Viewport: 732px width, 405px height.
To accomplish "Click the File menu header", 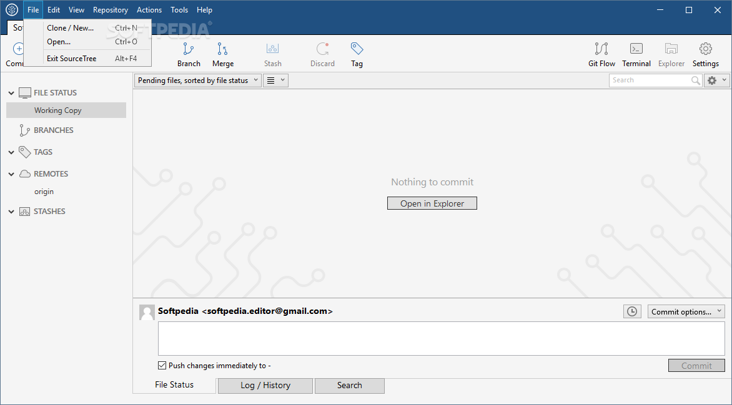I will 33,10.
